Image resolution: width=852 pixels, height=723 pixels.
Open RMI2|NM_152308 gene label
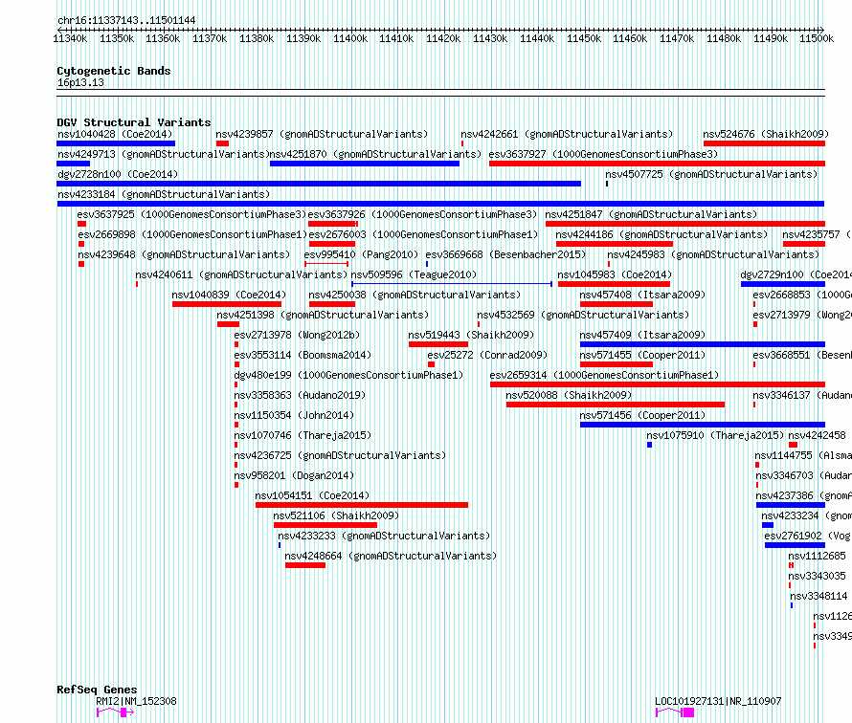136,701
